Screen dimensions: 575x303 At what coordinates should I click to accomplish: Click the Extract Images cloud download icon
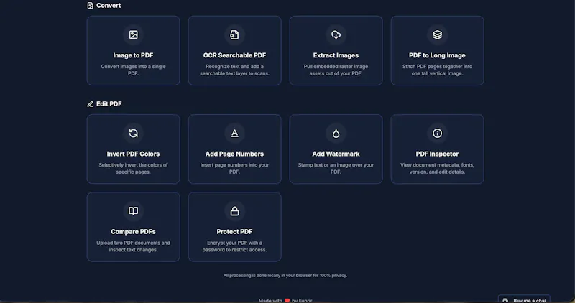336,34
